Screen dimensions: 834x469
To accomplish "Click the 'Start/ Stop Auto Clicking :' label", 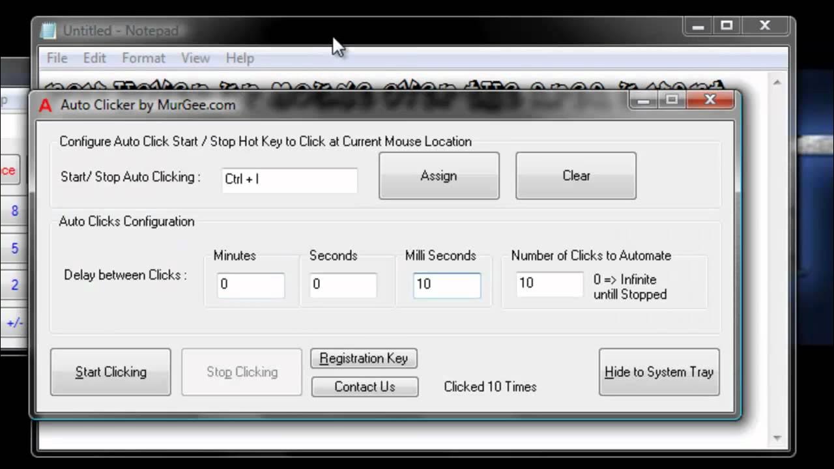I will 130,177.
